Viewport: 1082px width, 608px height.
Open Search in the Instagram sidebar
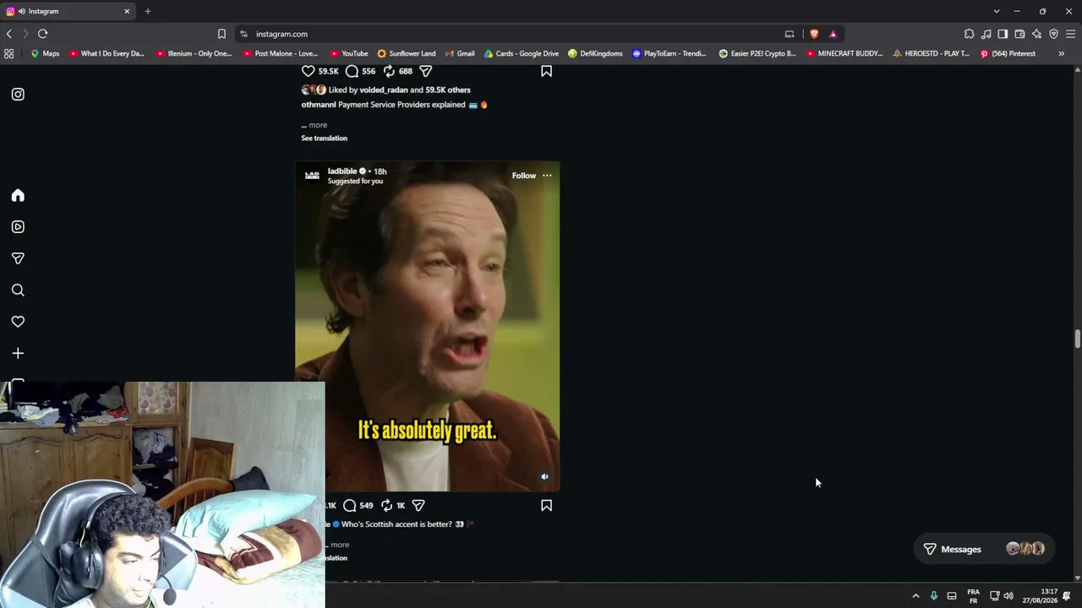18,290
